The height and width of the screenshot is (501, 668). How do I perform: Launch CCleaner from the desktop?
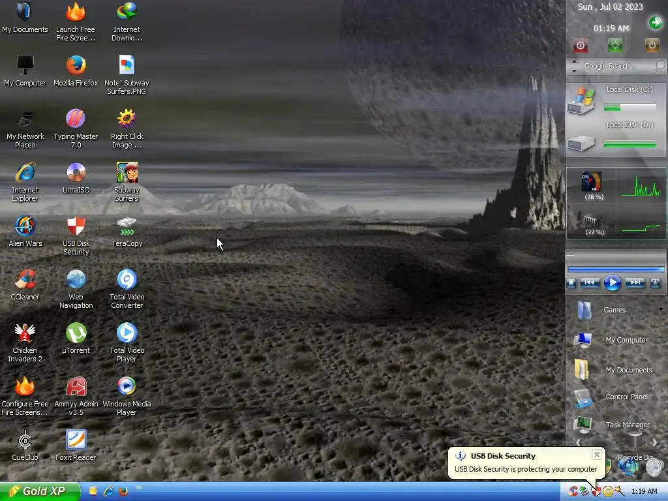pyautogui.click(x=25, y=285)
